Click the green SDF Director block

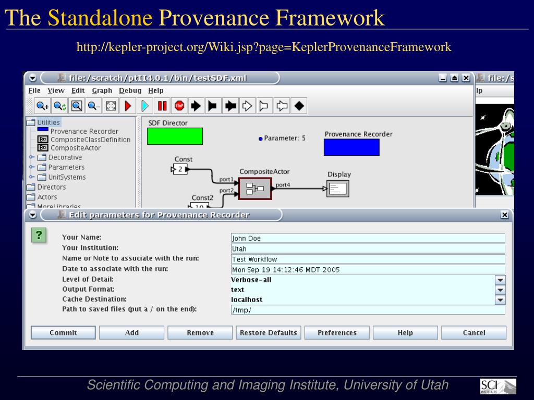pyautogui.click(x=175, y=136)
